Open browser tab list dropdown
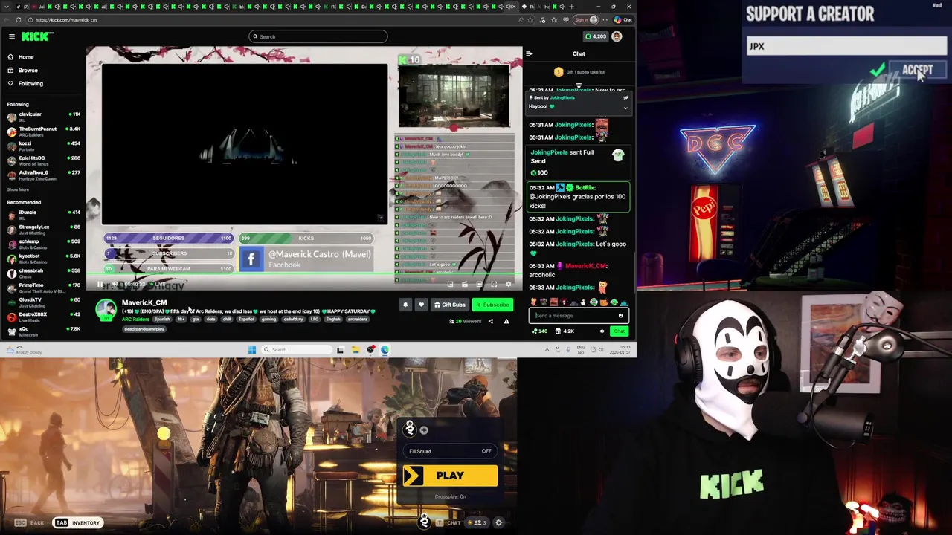Viewport: 952px width, 535px height. (x=7, y=7)
